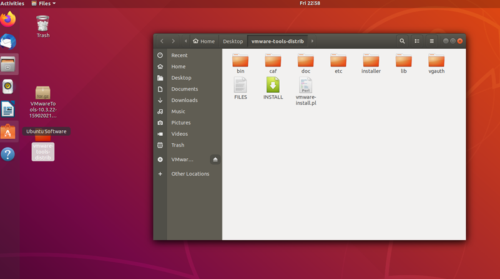Go forward using the forward arrow

173,41
